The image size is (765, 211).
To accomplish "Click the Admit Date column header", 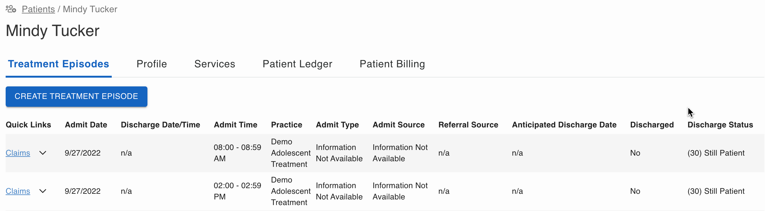I will (86, 125).
